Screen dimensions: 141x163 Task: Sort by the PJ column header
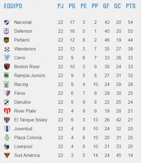[x=61, y=6]
